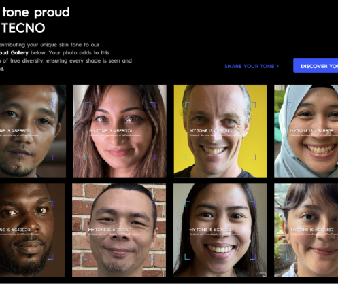Click the blue DISCOVER YOUR button
Image resolution: width=338 pixels, height=284 pixels.
[316, 66]
